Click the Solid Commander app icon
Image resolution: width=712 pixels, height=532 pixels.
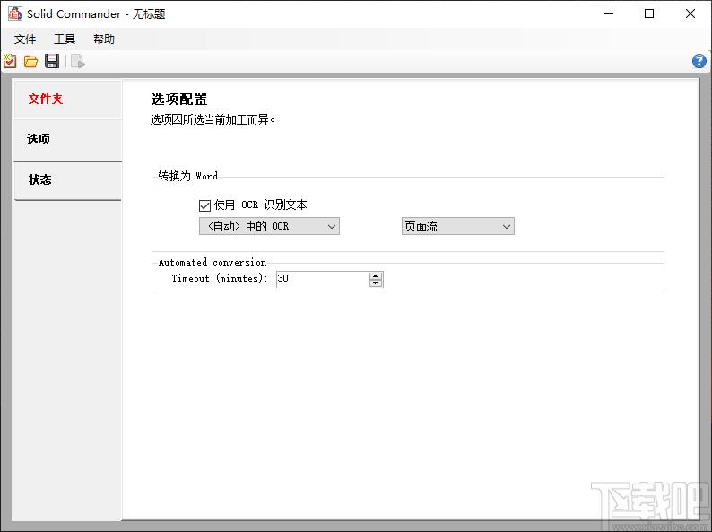pos(14,13)
